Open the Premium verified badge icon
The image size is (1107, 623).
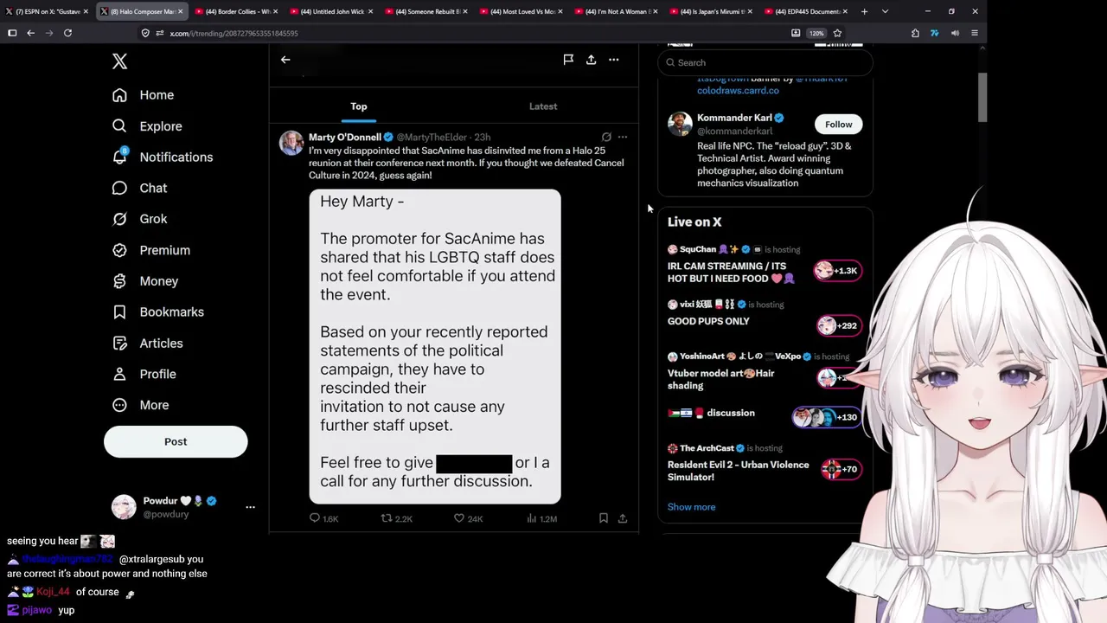click(119, 250)
